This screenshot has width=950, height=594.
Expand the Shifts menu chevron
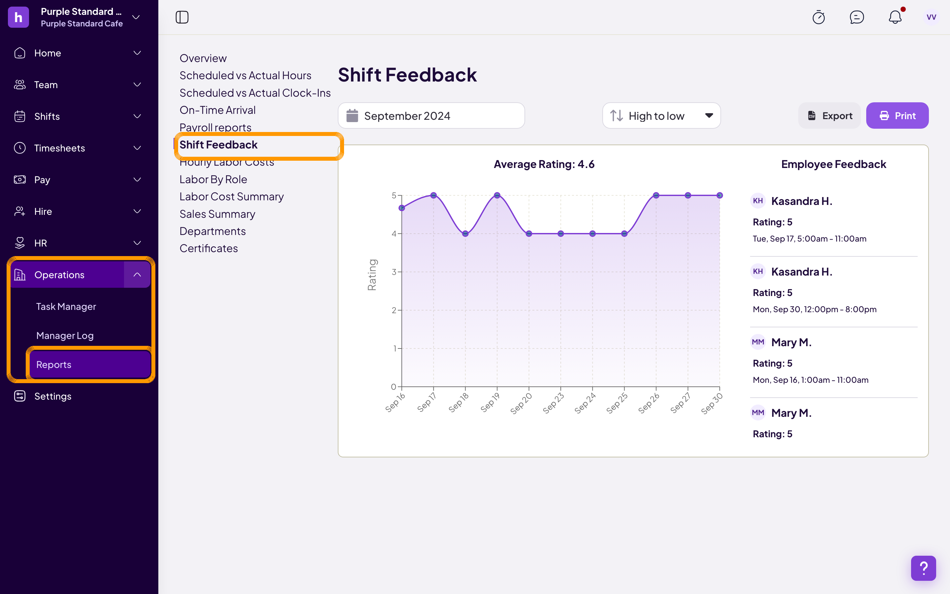137,116
